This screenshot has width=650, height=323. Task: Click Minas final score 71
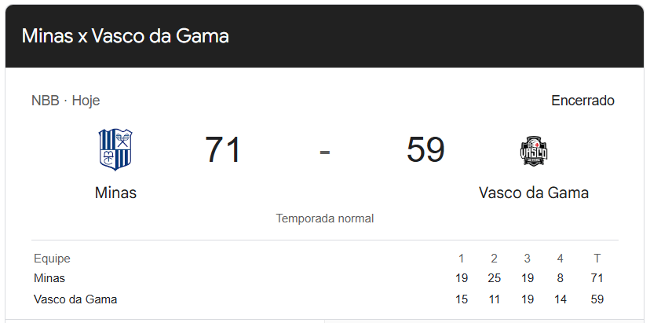click(x=223, y=150)
